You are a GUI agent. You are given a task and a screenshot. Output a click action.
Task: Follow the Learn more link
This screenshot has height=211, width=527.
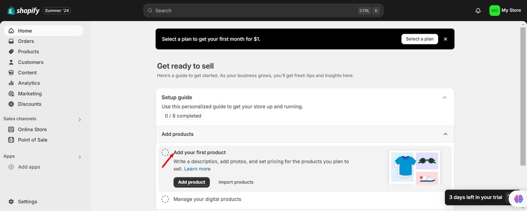(x=197, y=169)
